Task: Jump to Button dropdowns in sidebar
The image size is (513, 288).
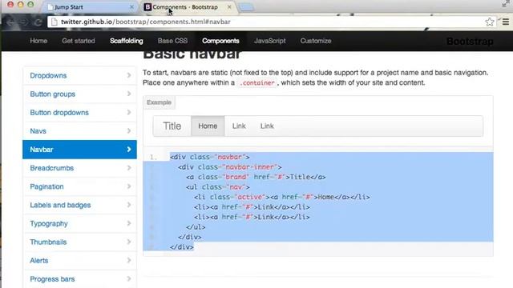Action: [79, 113]
